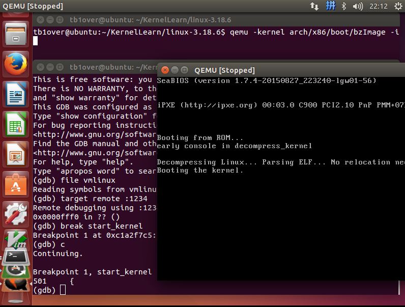Click the 22:12 clock indicator

[379, 6]
